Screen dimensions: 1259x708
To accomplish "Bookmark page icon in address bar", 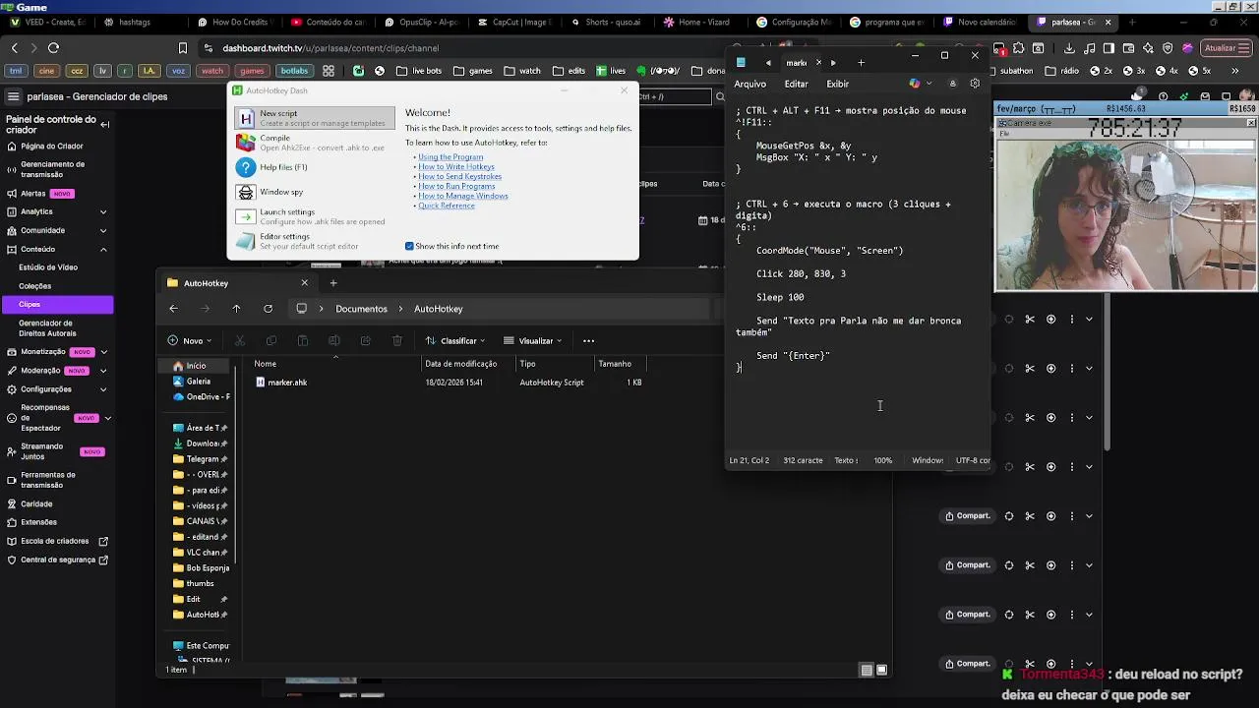I will click(x=182, y=47).
